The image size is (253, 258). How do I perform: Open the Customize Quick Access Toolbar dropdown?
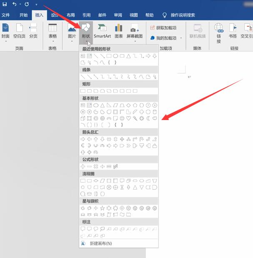tap(36, 5)
